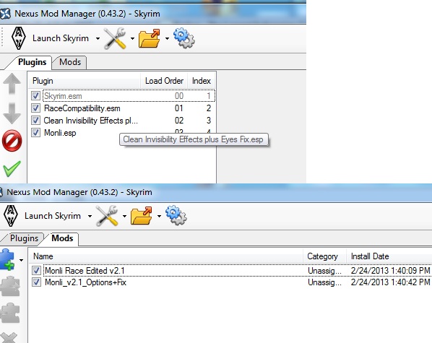
Task: Uncheck RaceCompatibility.esm plugin checkbox
Action: [35, 108]
